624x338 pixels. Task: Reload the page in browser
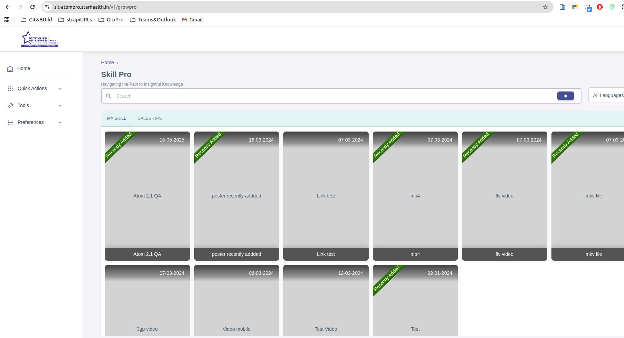pos(32,7)
